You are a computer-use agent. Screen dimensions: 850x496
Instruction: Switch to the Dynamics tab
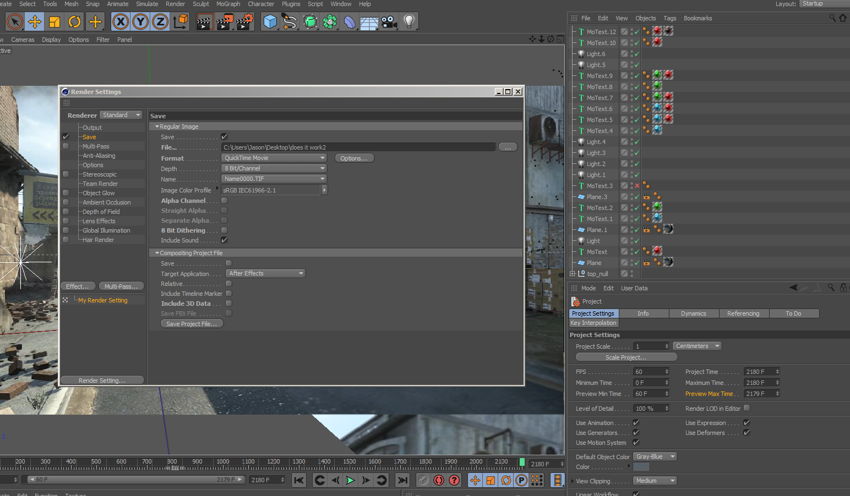pos(693,313)
